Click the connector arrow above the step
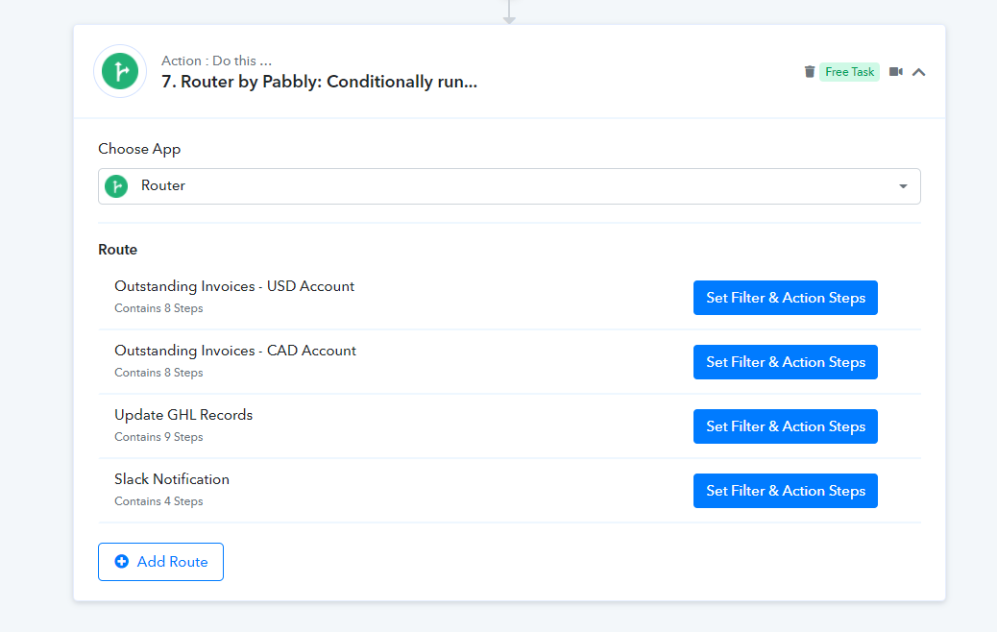997x632 pixels. tap(509, 12)
